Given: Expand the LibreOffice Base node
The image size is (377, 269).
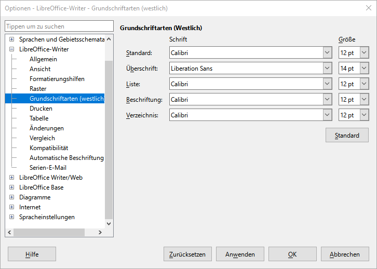Looking at the screenshot, I should click(12, 187).
